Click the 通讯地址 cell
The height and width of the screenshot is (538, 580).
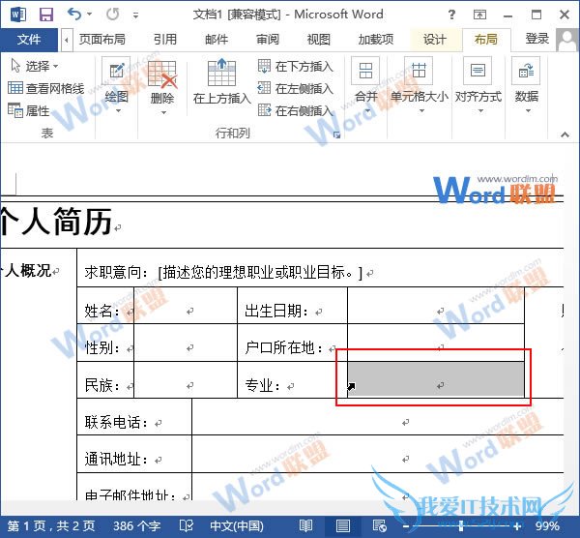point(134,455)
